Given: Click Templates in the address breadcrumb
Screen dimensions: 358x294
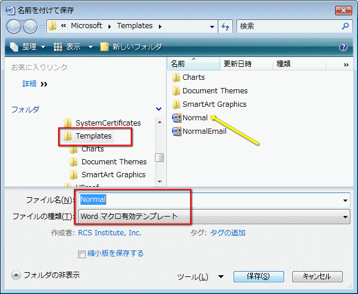Looking at the screenshot, I should (x=135, y=26).
